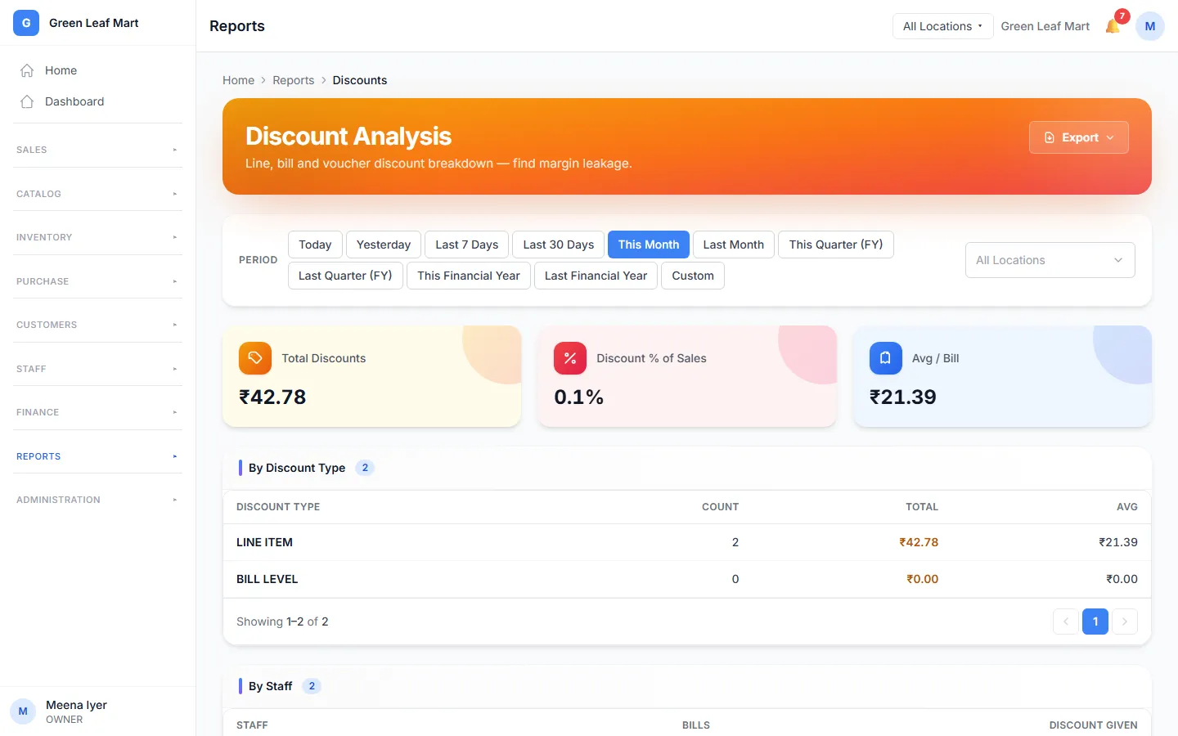Expand the Catalog sidebar section

pos(97,194)
